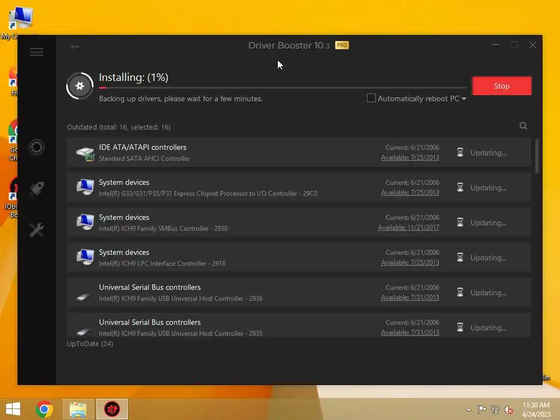Select the Intel(R) ICH9 Family SMBus Controller - 2930 text
560x420 pixels.
pos(163,229)
